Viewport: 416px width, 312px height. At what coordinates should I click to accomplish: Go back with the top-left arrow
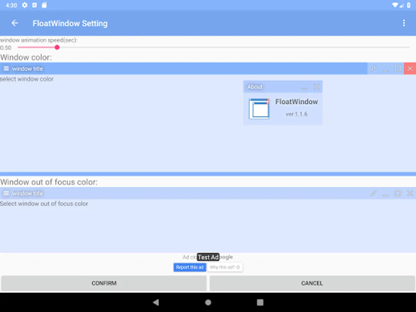15,23
